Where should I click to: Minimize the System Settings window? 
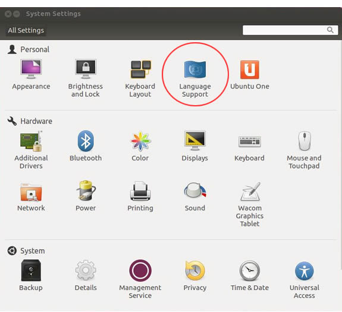pyautogui.click(x=17, y=14)
